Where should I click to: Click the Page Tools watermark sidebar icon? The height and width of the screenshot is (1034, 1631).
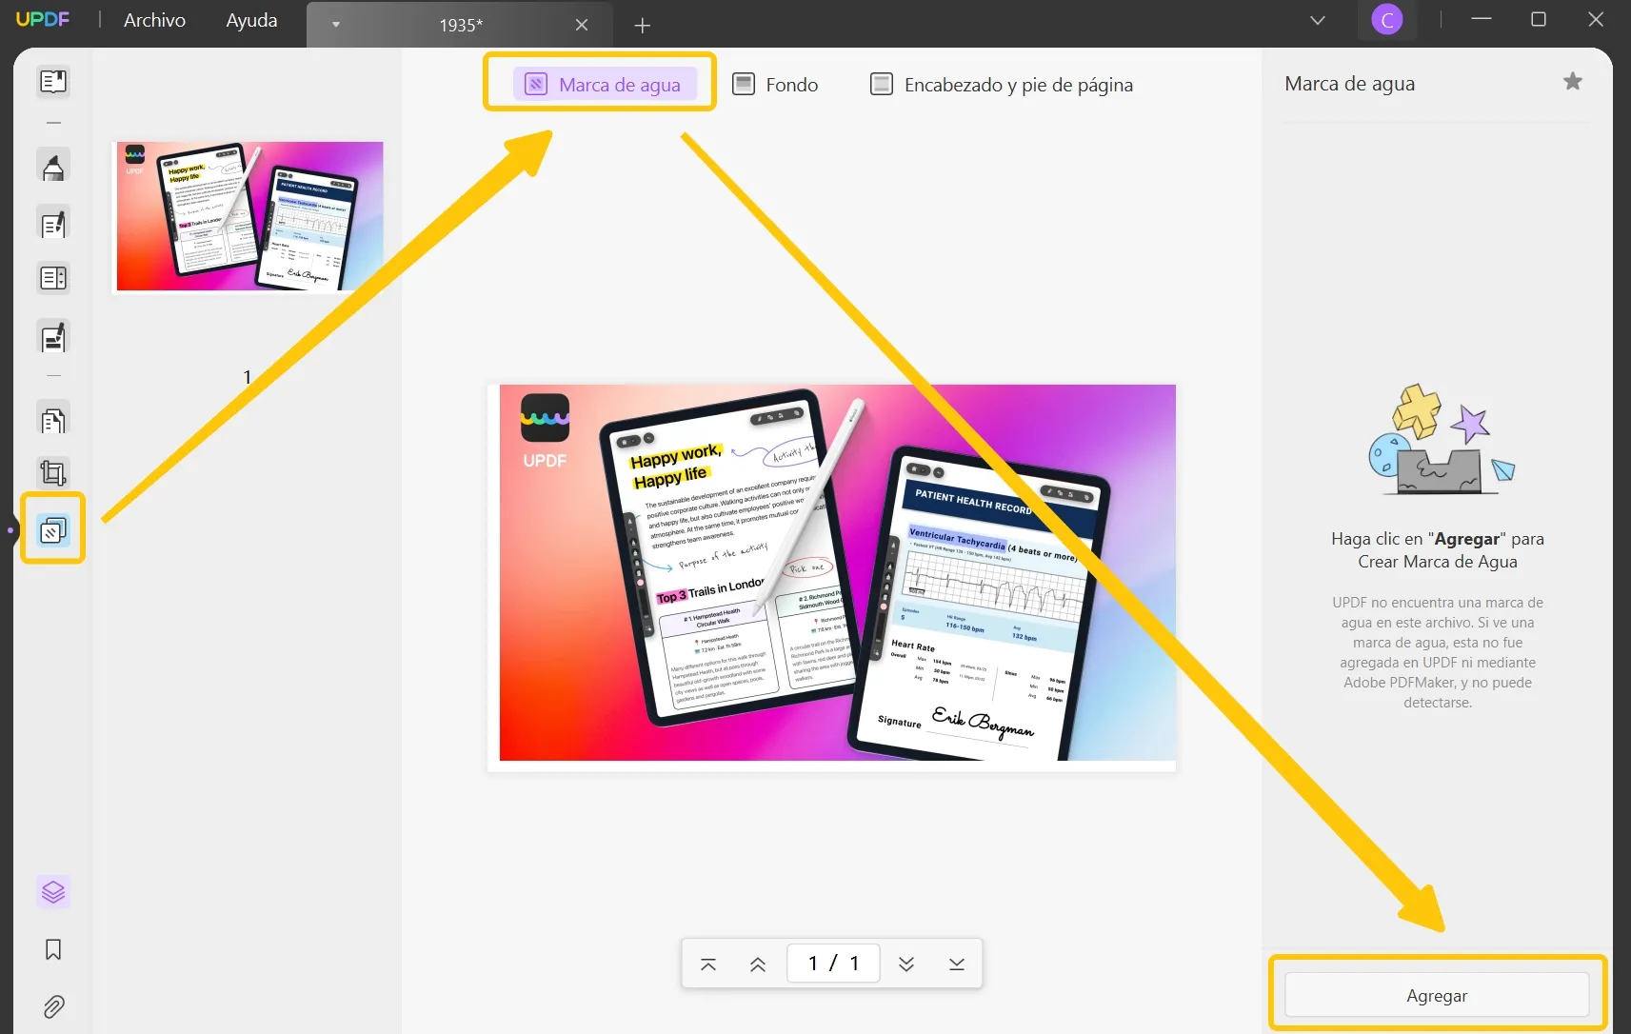click(x=53, y=529)
